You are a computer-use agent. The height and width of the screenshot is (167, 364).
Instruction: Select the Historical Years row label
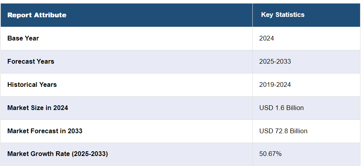[32, 84]
